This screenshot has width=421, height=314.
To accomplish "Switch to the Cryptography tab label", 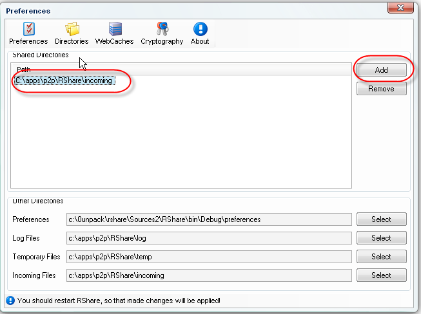I will click(x=162, y=42).
